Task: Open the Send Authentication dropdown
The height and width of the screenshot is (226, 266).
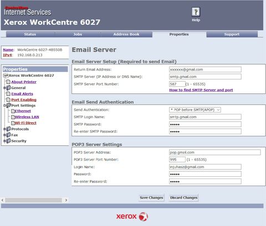Action: pos(195,110)
